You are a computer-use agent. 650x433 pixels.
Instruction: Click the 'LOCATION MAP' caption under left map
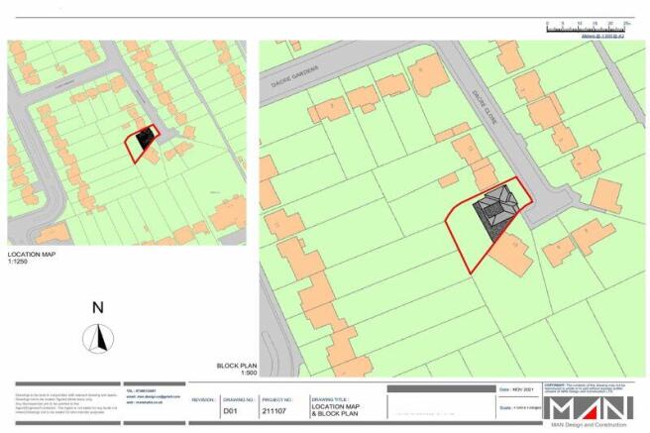32,254
